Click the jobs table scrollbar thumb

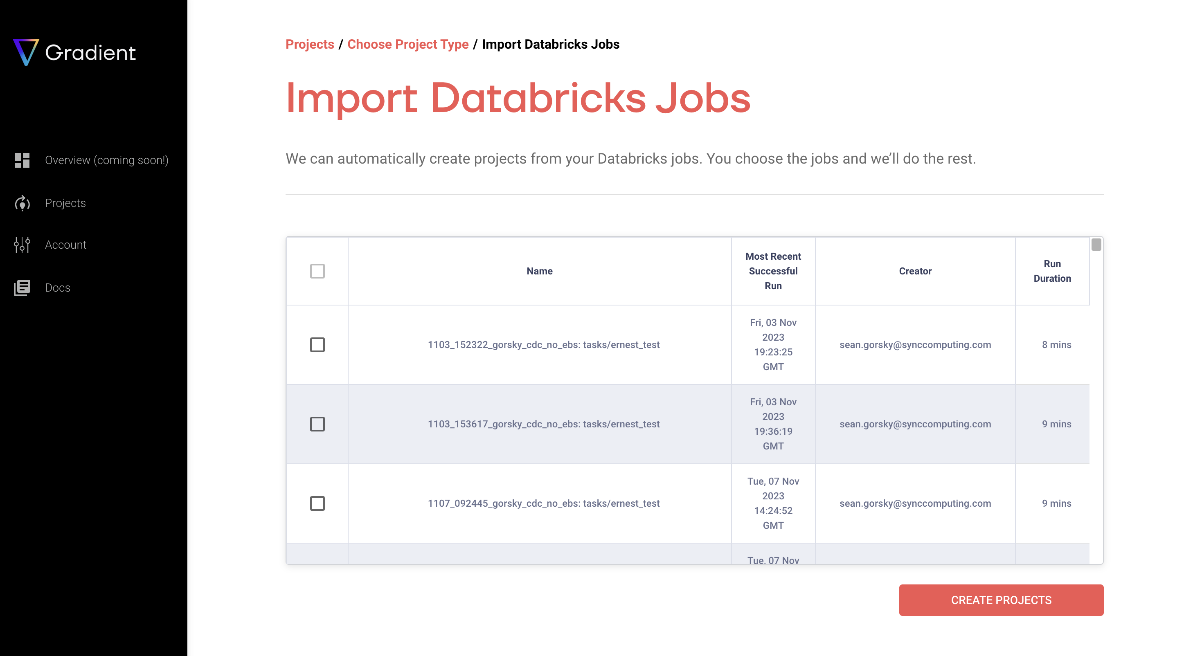[1096, 245]
